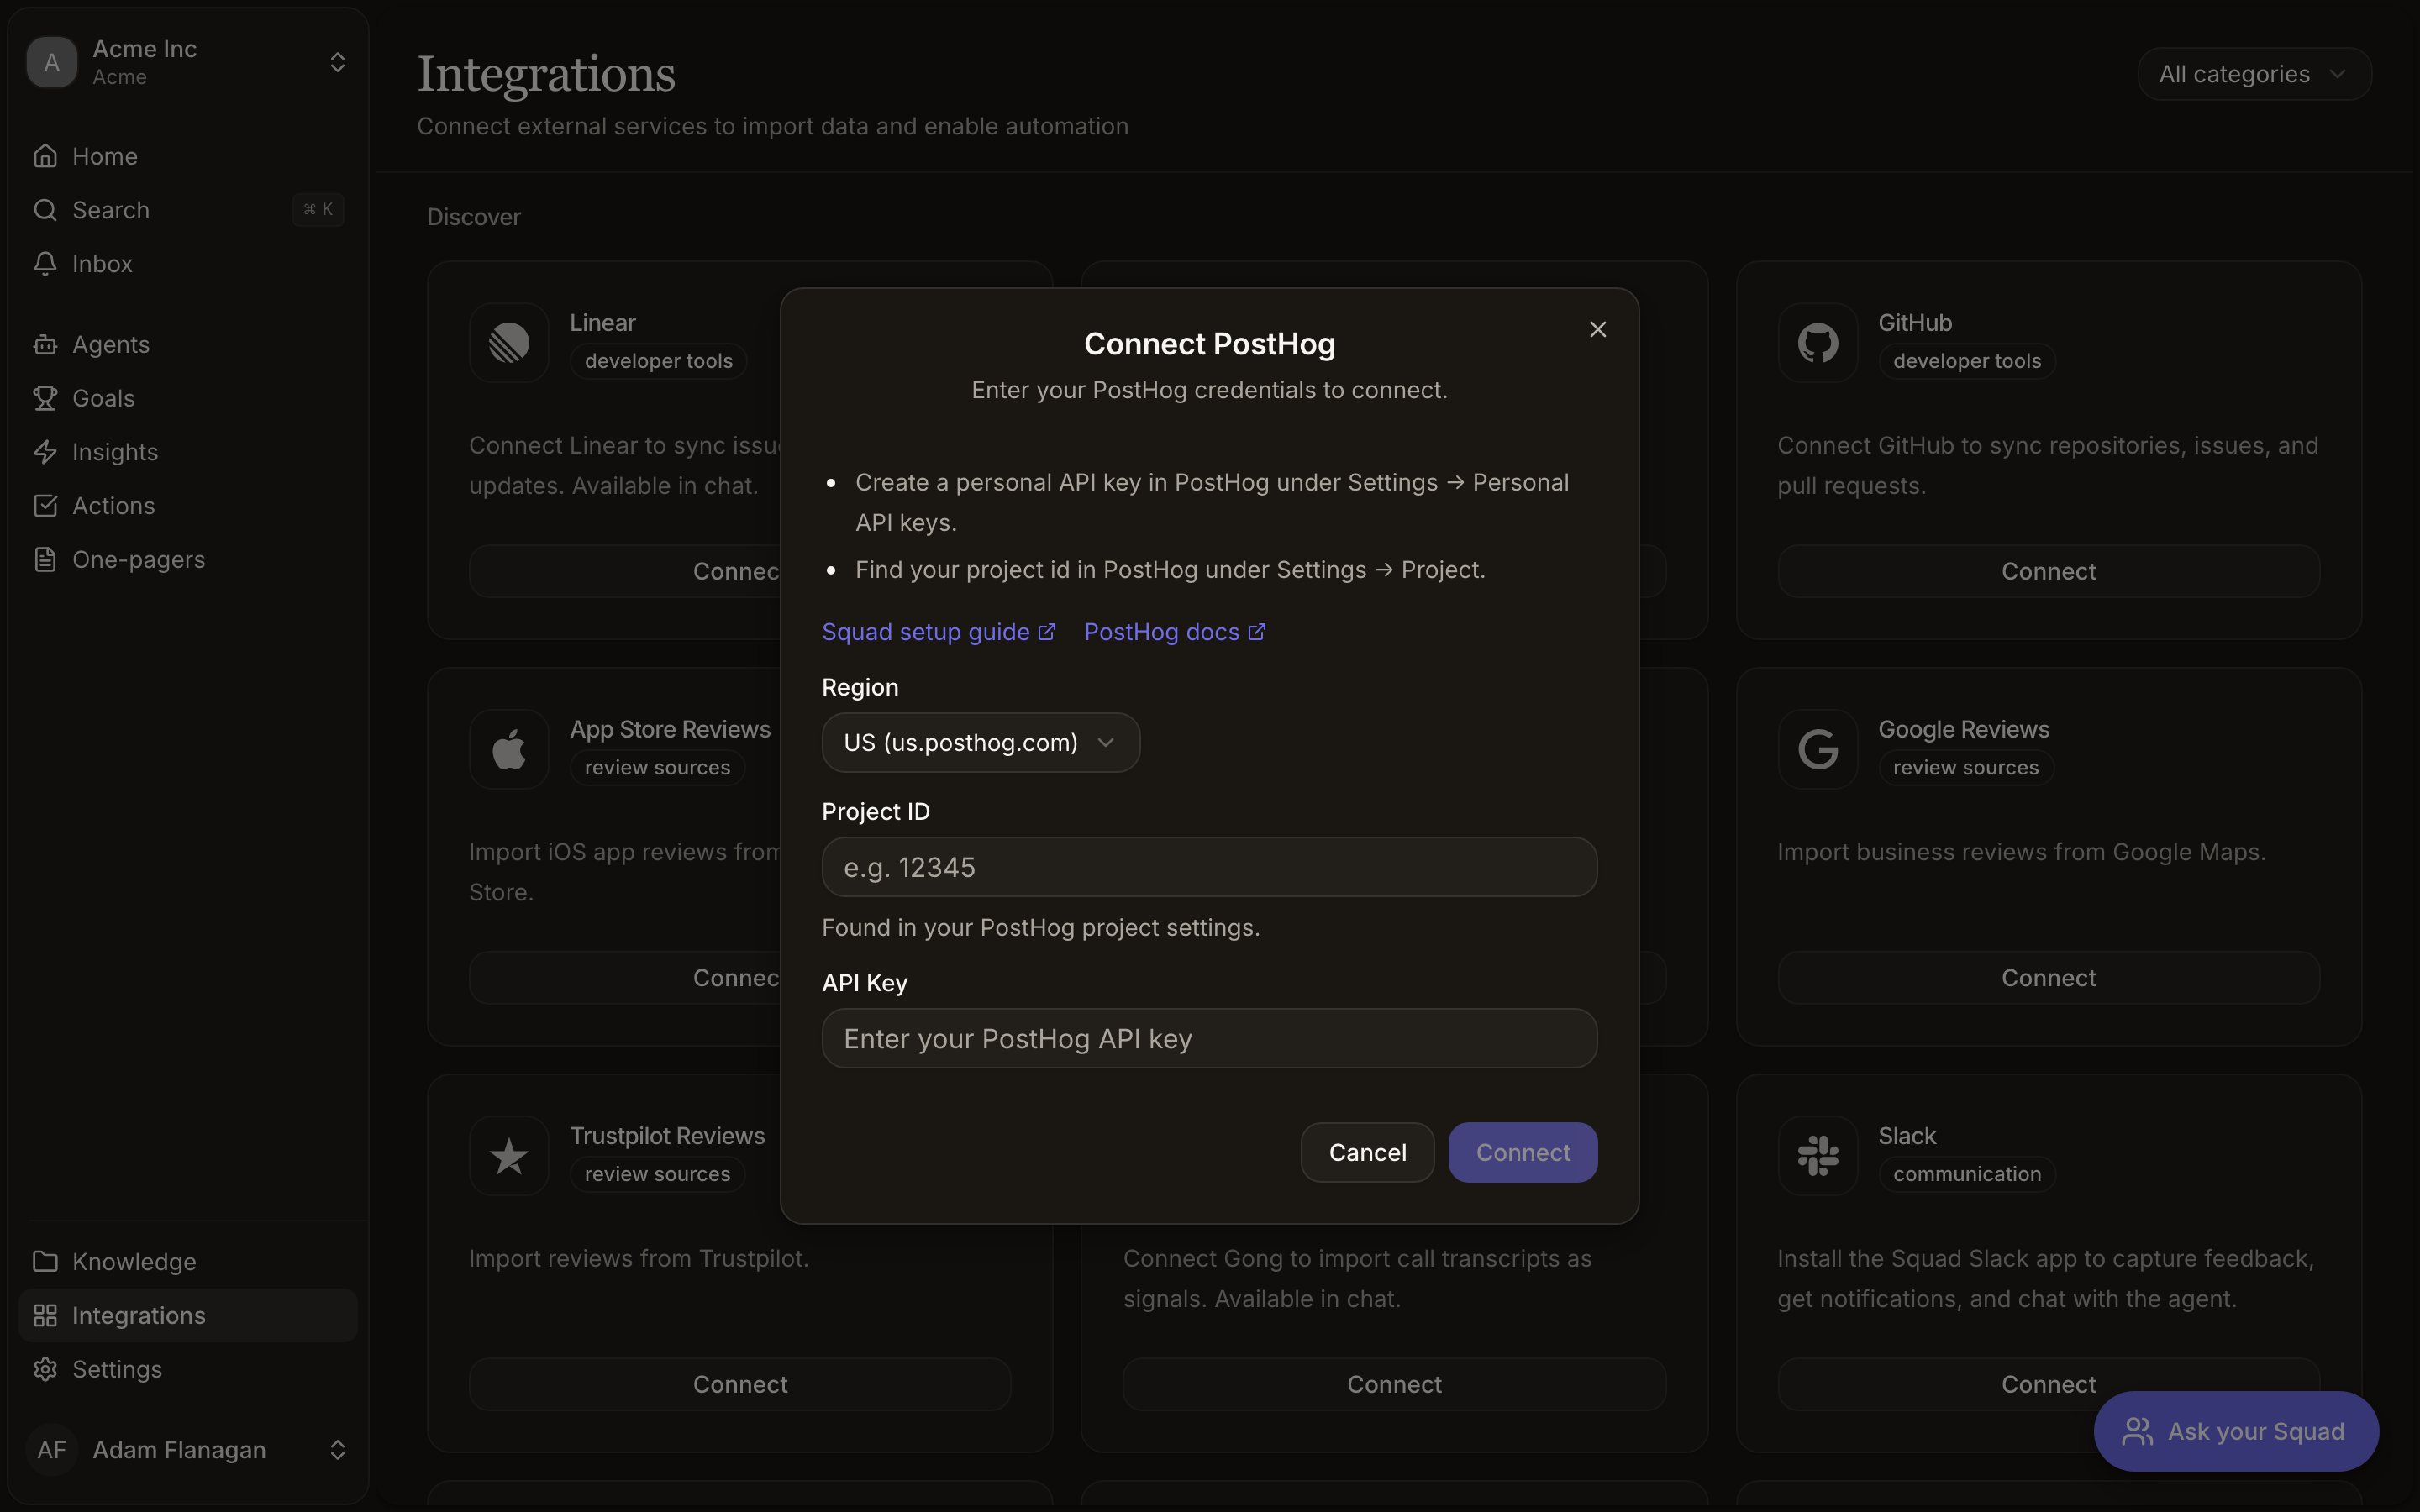Click the Integrations page title

click(x=546, y=74)
